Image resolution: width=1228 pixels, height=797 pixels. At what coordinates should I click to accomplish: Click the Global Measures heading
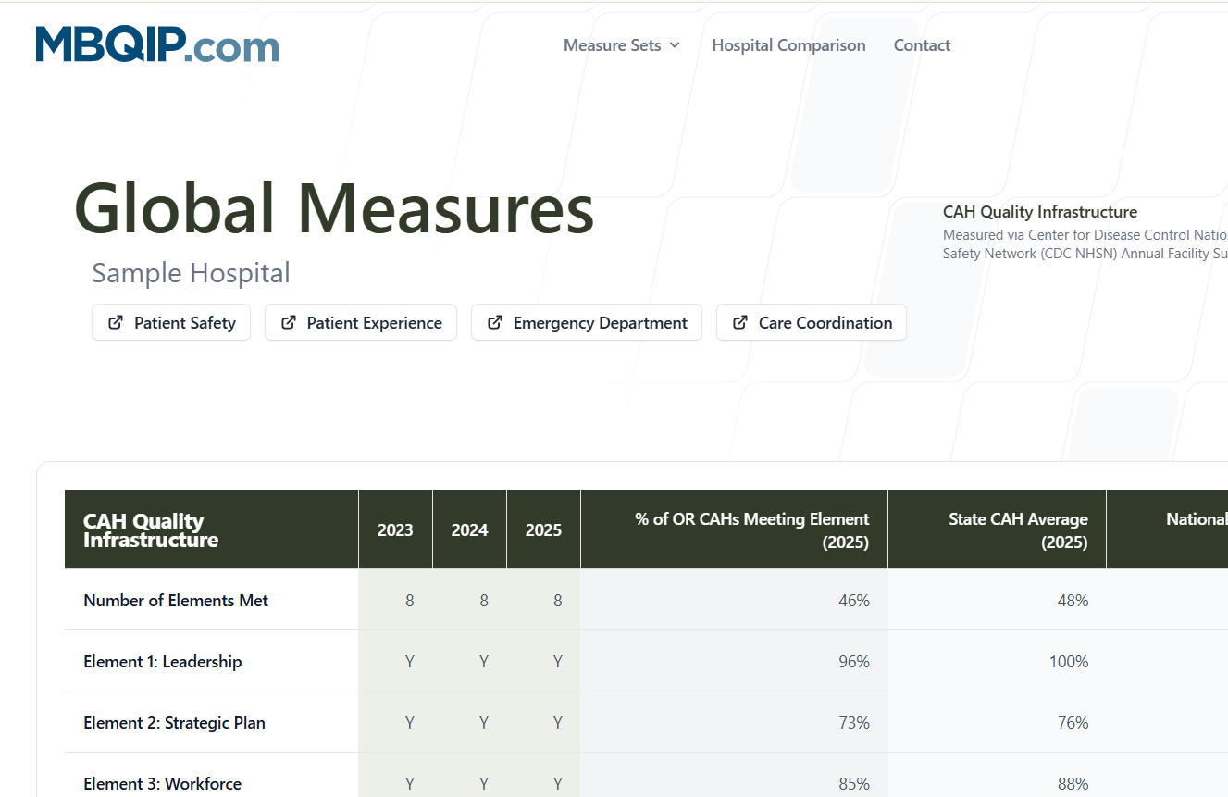coord(334,207)
